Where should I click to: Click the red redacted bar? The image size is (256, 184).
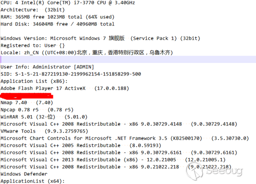pos(26,96)
